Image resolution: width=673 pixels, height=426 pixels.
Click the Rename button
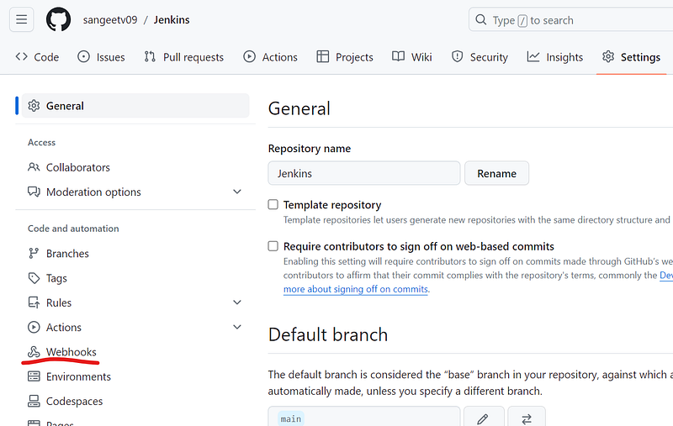tap(496, 173)
